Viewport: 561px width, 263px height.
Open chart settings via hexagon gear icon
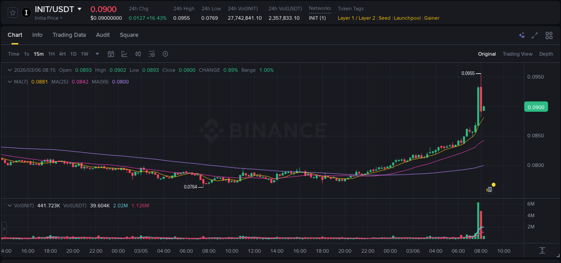coord(165,54)
